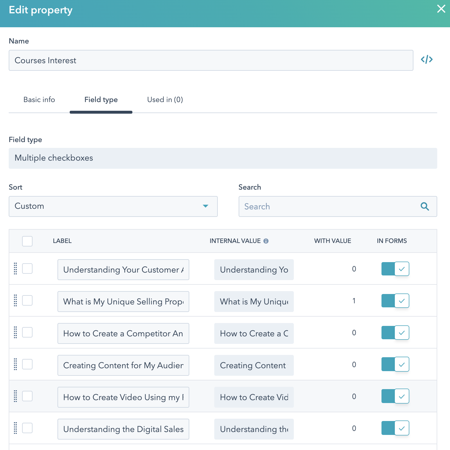This screenshot has width=450, height=450.
Task: Click internal value How to Create Vid
Action: click(254, 397)
